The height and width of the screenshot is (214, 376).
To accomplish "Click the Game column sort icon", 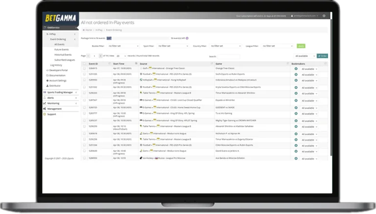I will 287,64.
